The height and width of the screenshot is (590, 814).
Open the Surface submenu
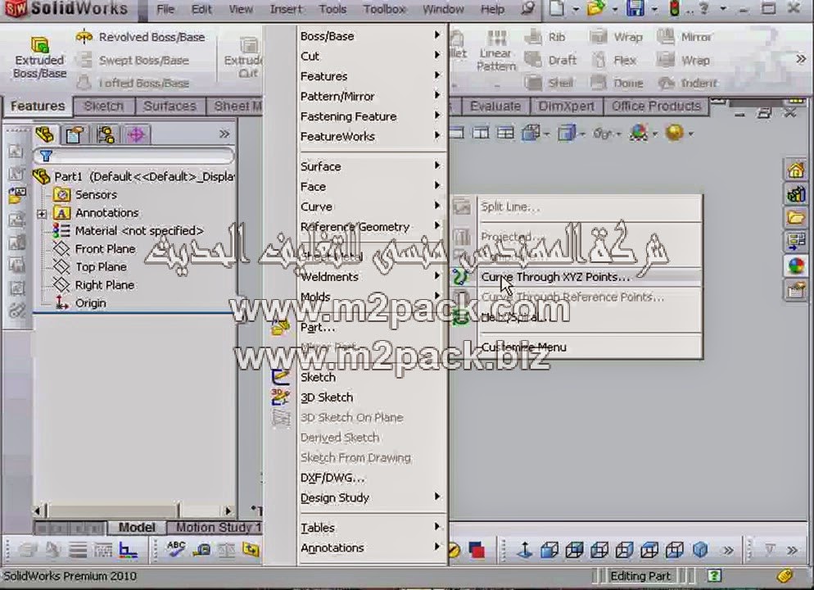pos(371,166)
